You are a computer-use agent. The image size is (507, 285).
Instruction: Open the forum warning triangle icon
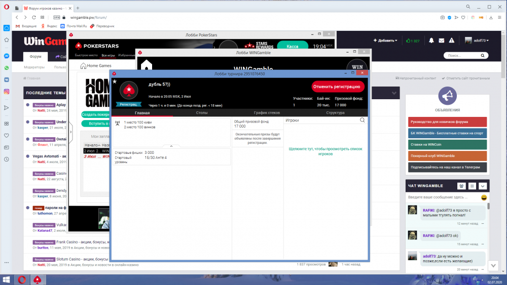tap(452, 40)
